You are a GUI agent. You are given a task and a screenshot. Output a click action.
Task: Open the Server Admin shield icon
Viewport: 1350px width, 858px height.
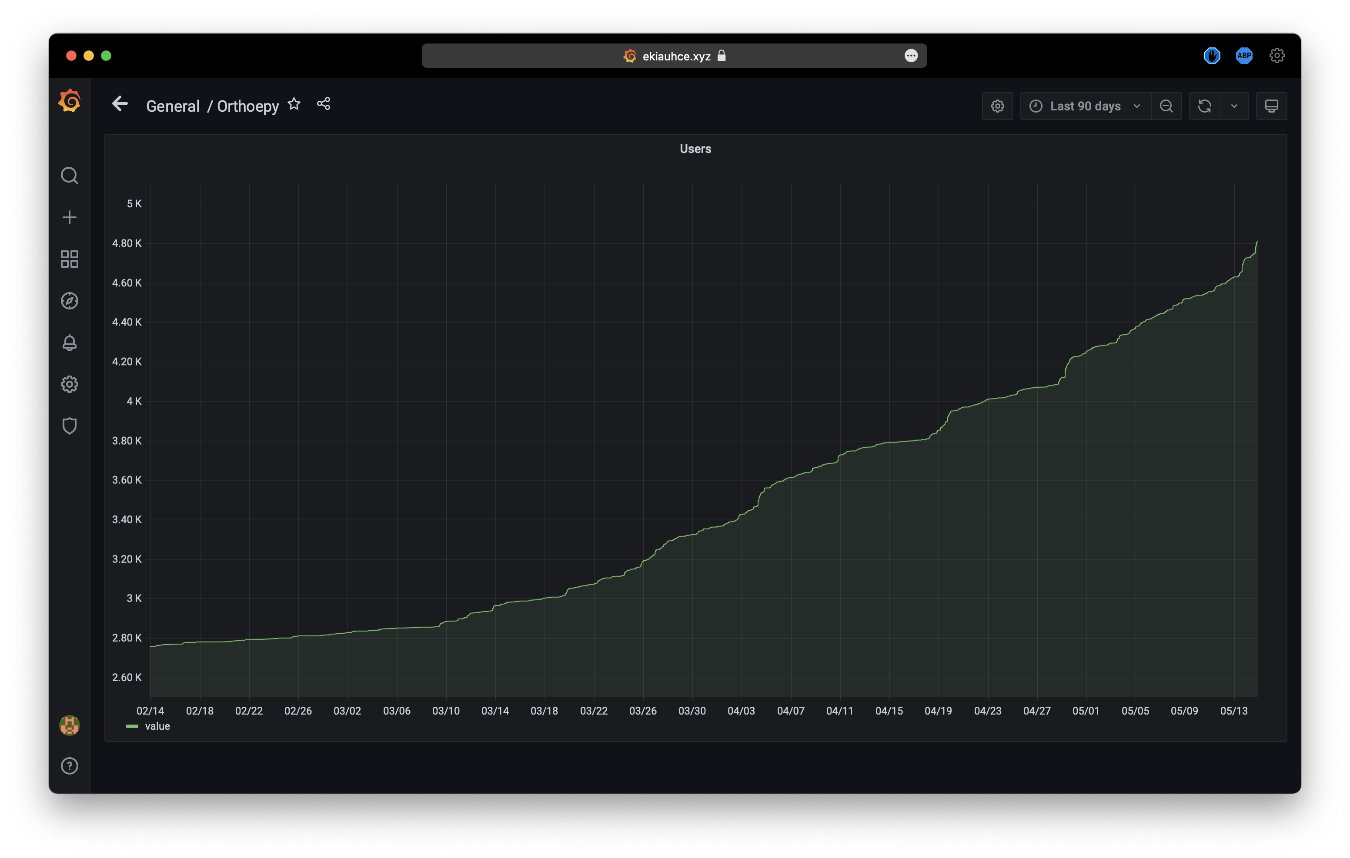(70, 426)
